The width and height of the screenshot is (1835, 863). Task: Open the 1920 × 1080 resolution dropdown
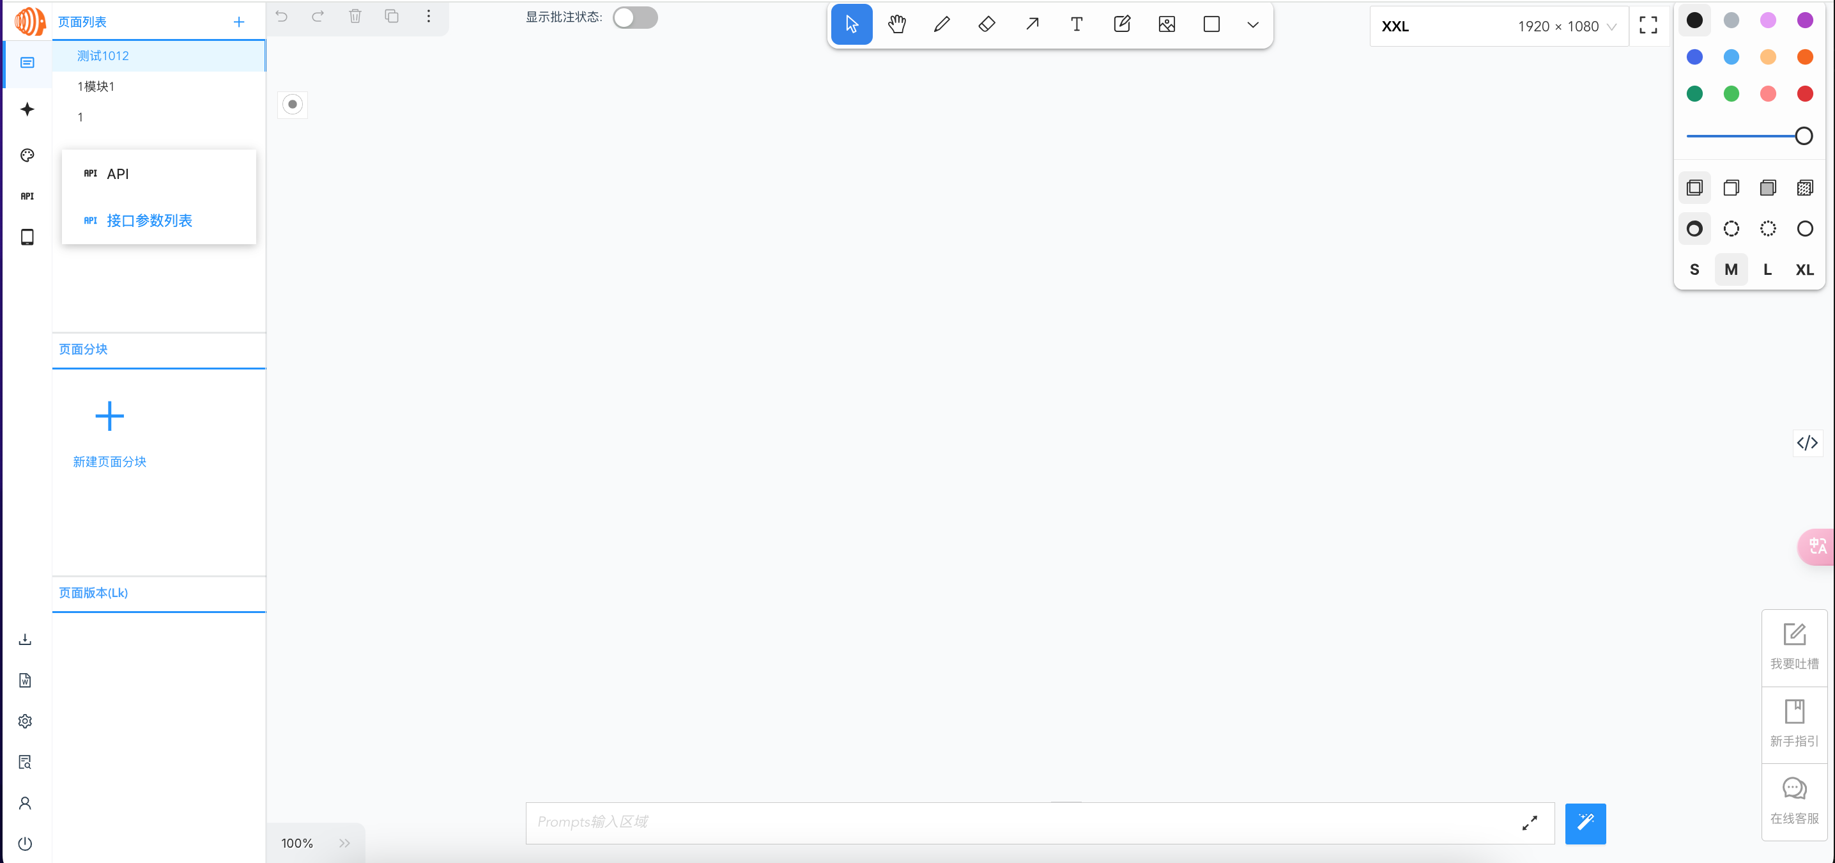(1567, 26)
